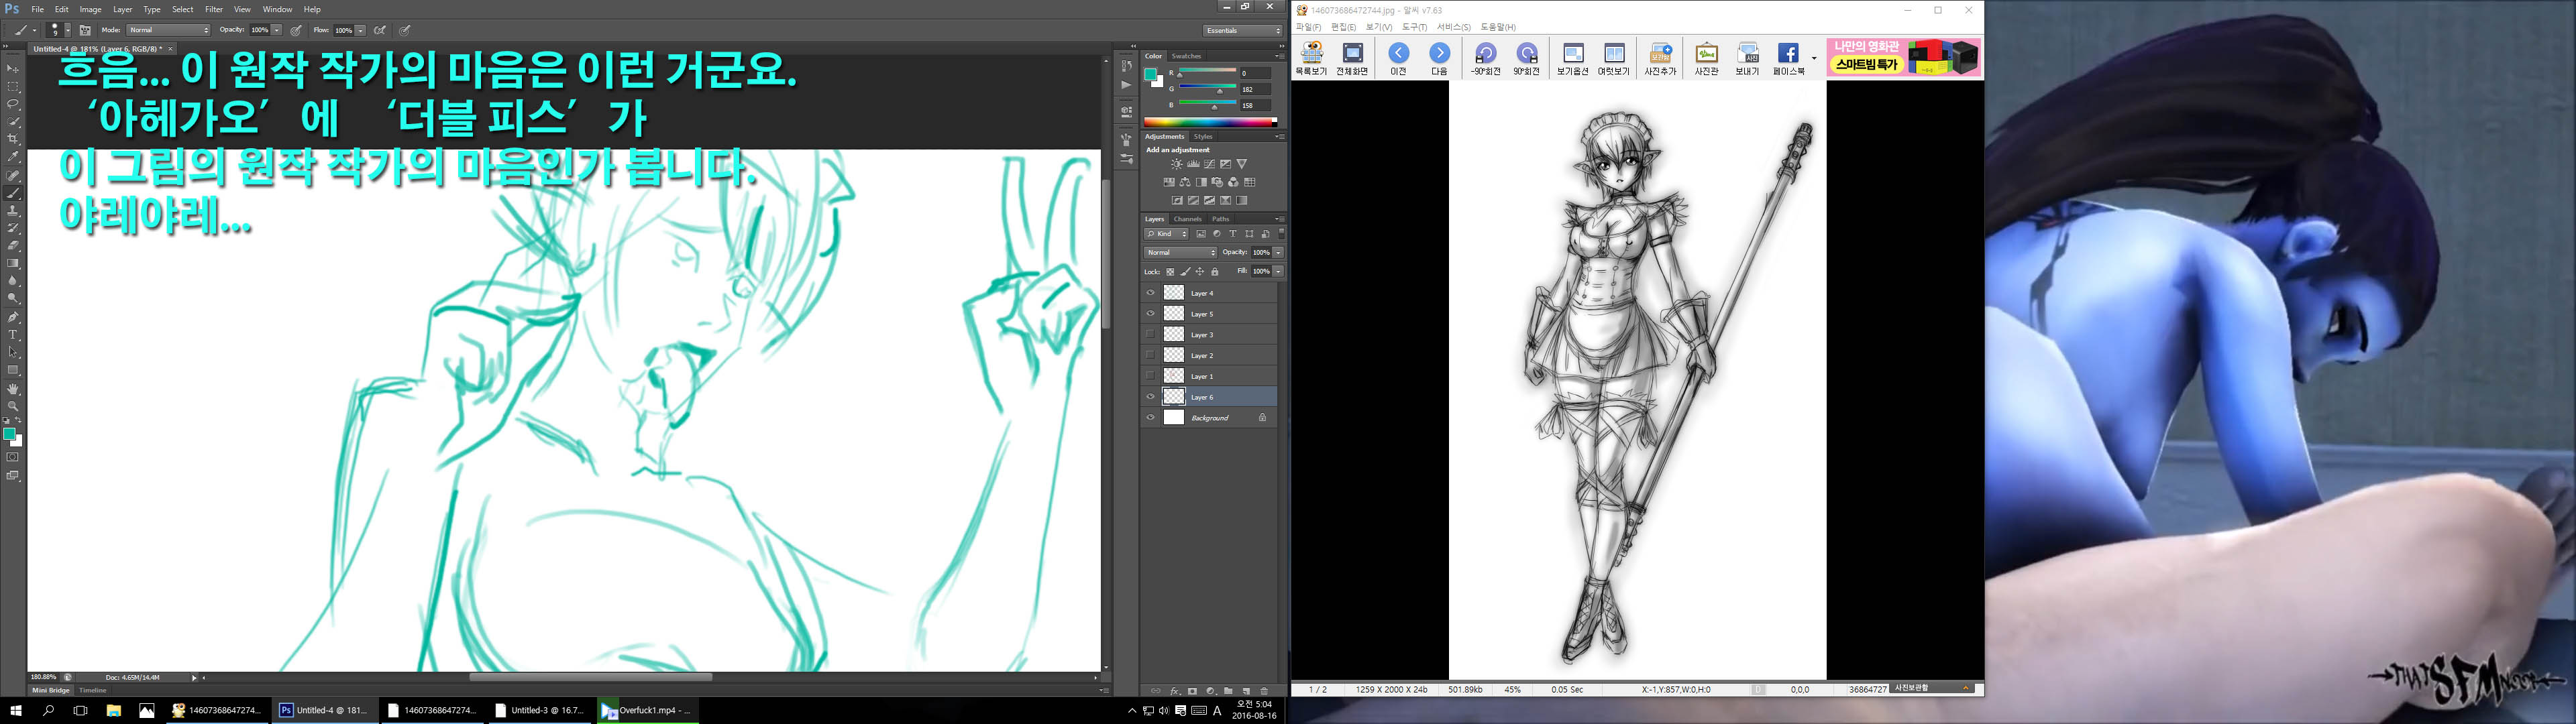
Task: Hide Layer 6 via its eye icon
Action: [x=1150, y=397]
